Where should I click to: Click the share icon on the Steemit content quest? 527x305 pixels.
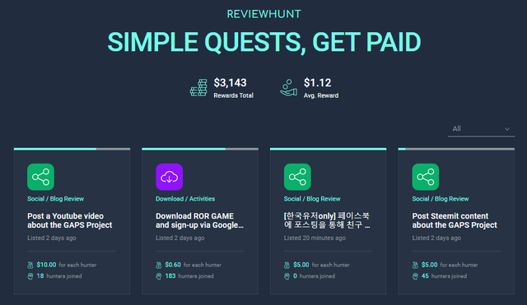click(x=426, y=177)
